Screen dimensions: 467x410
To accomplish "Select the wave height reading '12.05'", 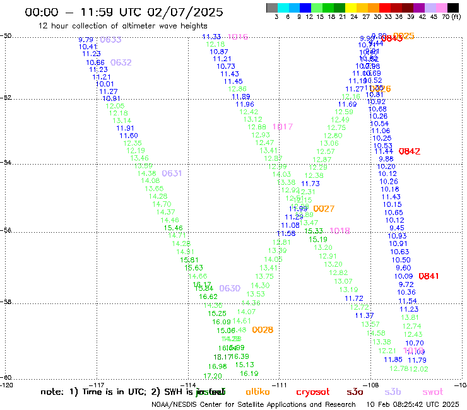I will (x=115, y=106).
